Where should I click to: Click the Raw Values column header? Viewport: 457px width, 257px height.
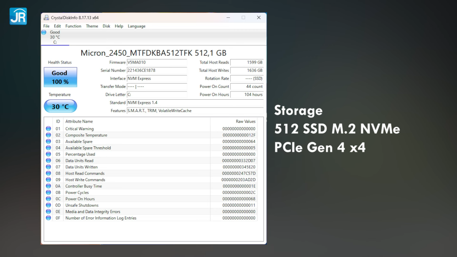pos(245,121)
